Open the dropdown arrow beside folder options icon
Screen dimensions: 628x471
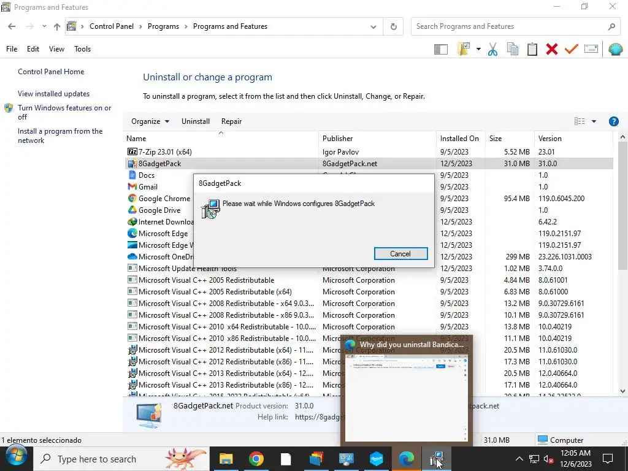point(478,49)
